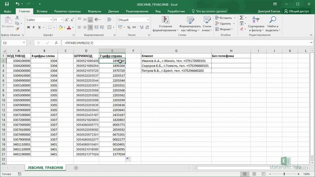Switch to the Разметка страницы tab

(67, 11)
